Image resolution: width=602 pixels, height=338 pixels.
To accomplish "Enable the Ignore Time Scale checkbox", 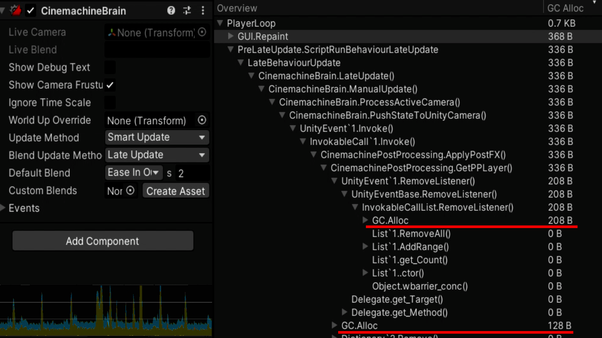I will pyautogui.click(x=110, y=102).
